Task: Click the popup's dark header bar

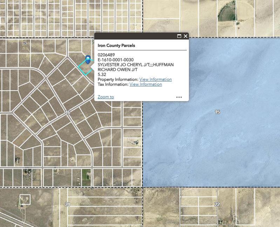Action: tap(137, 36)
